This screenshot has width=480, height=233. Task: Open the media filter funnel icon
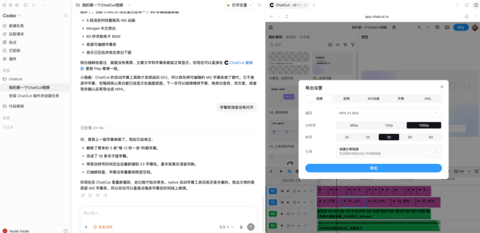pyautogui.click(x=353, y=45)
